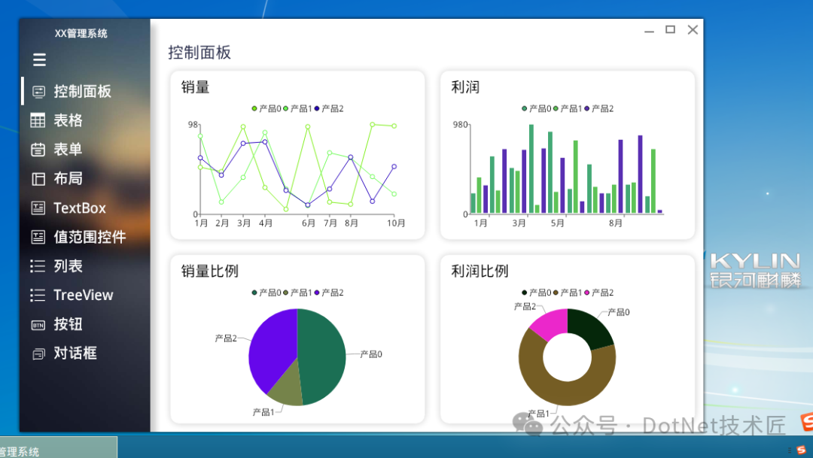Toggle 产品0 legend in the 销量 chart
Viewport: 813px width, 458px height.
[266, 109]
